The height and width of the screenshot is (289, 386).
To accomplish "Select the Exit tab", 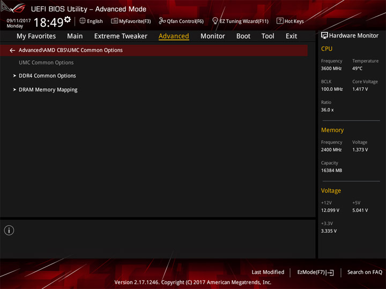I will pos(291,36).
